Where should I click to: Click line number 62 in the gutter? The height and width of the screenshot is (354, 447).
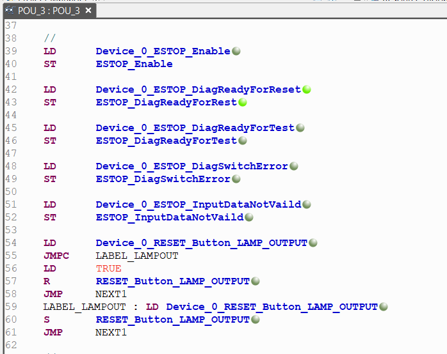(11, 345)
